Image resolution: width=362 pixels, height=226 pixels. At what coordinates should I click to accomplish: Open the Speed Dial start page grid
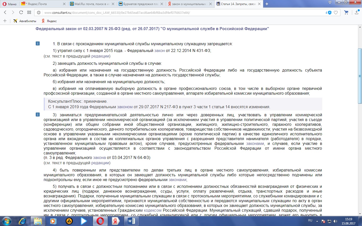[29, 13]
